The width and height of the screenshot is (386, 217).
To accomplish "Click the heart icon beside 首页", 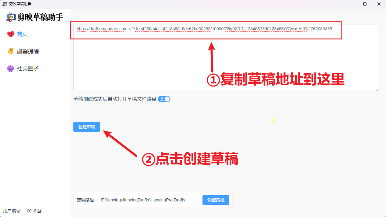I will (10, 34).
